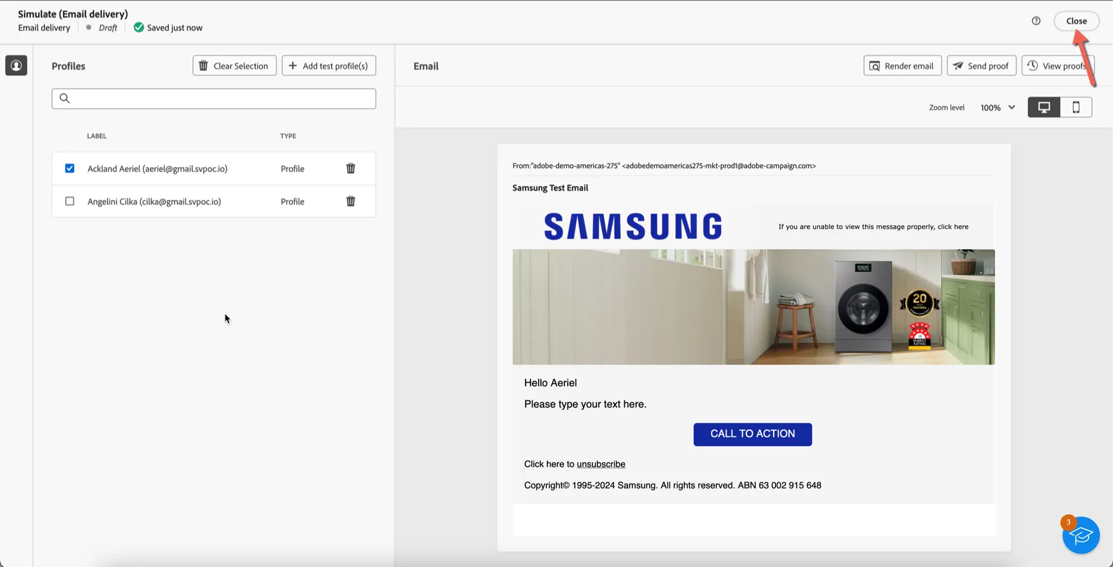Switch to mobile preview mode
Viewport: 1113px width, 567px height.
[1076, 107]
